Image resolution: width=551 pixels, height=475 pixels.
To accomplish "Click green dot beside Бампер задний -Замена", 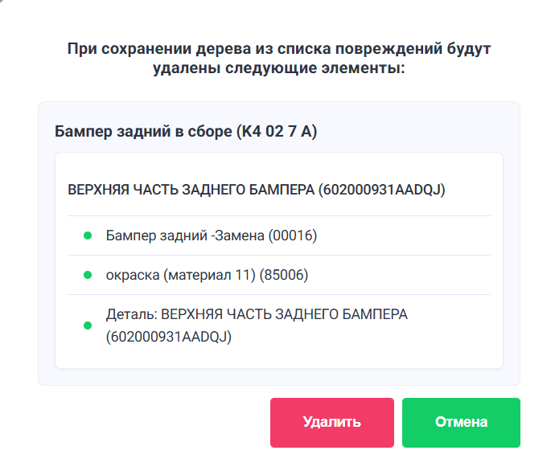I will [x=88, y=235].
